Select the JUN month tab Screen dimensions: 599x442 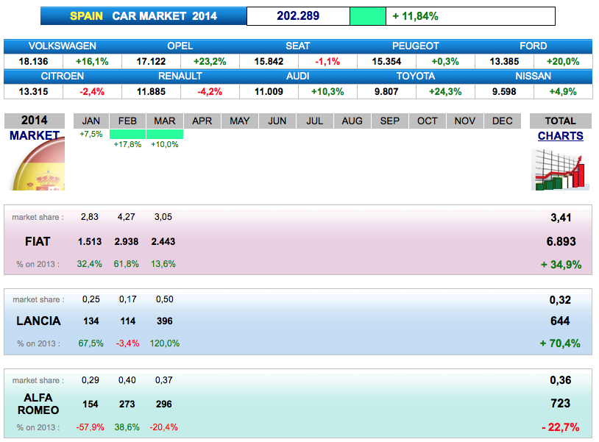[x=277, y=121]
